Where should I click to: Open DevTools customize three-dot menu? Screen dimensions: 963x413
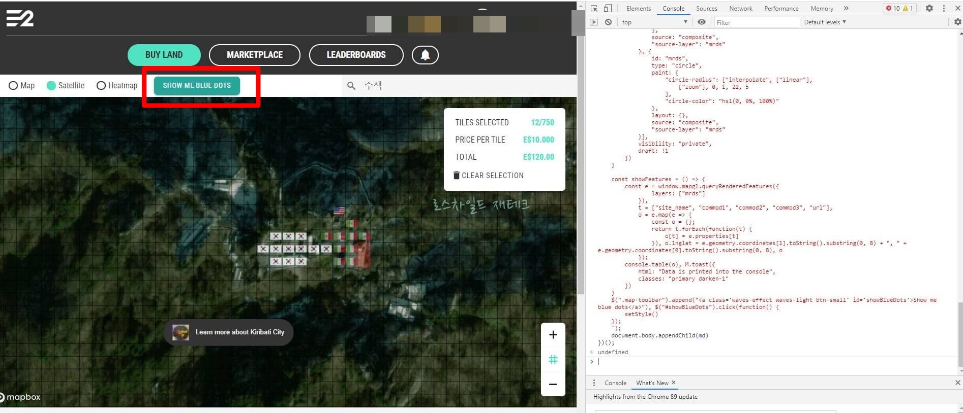coord(944,8)
